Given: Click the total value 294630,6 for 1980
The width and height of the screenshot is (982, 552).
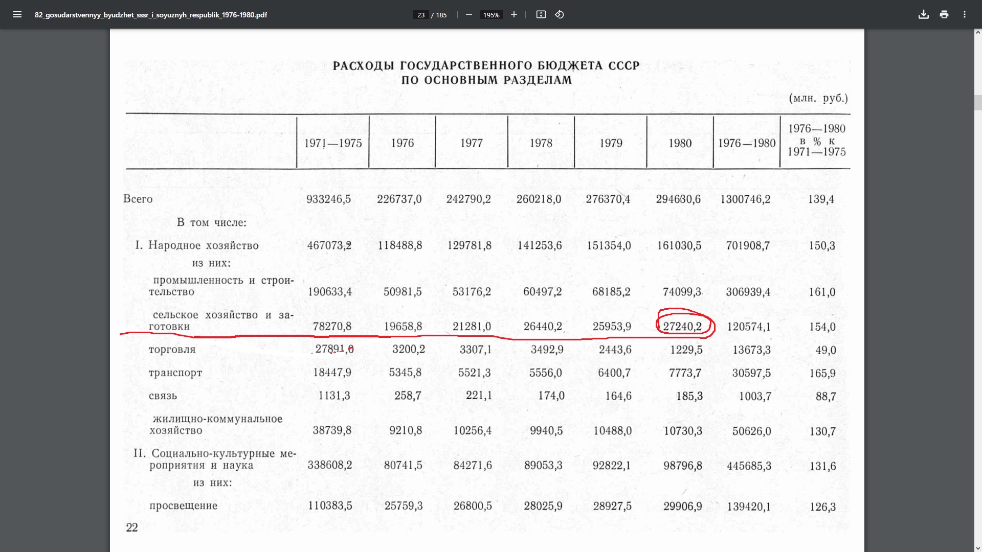Looking at the screenshot, I should coord(678,199).
